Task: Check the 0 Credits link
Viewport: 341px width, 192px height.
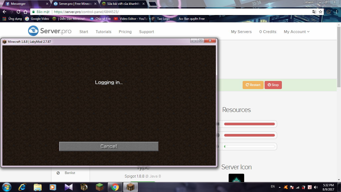Action: pos(268,32)
